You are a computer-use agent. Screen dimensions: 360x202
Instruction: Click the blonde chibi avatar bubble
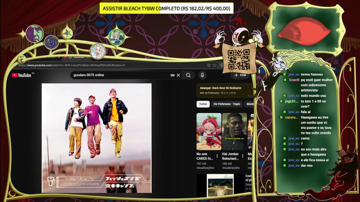click(116, 37)
